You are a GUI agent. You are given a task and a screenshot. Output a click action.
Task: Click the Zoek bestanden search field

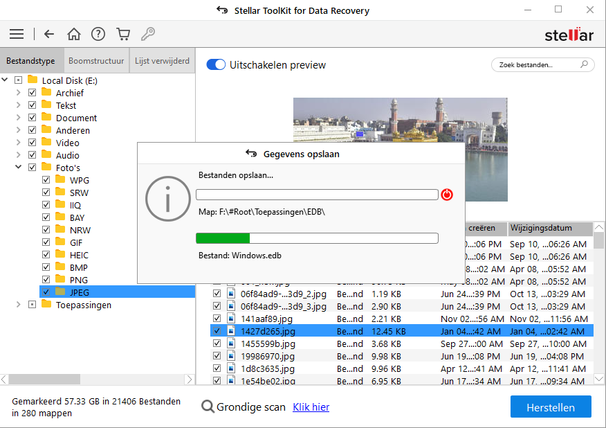542,64
